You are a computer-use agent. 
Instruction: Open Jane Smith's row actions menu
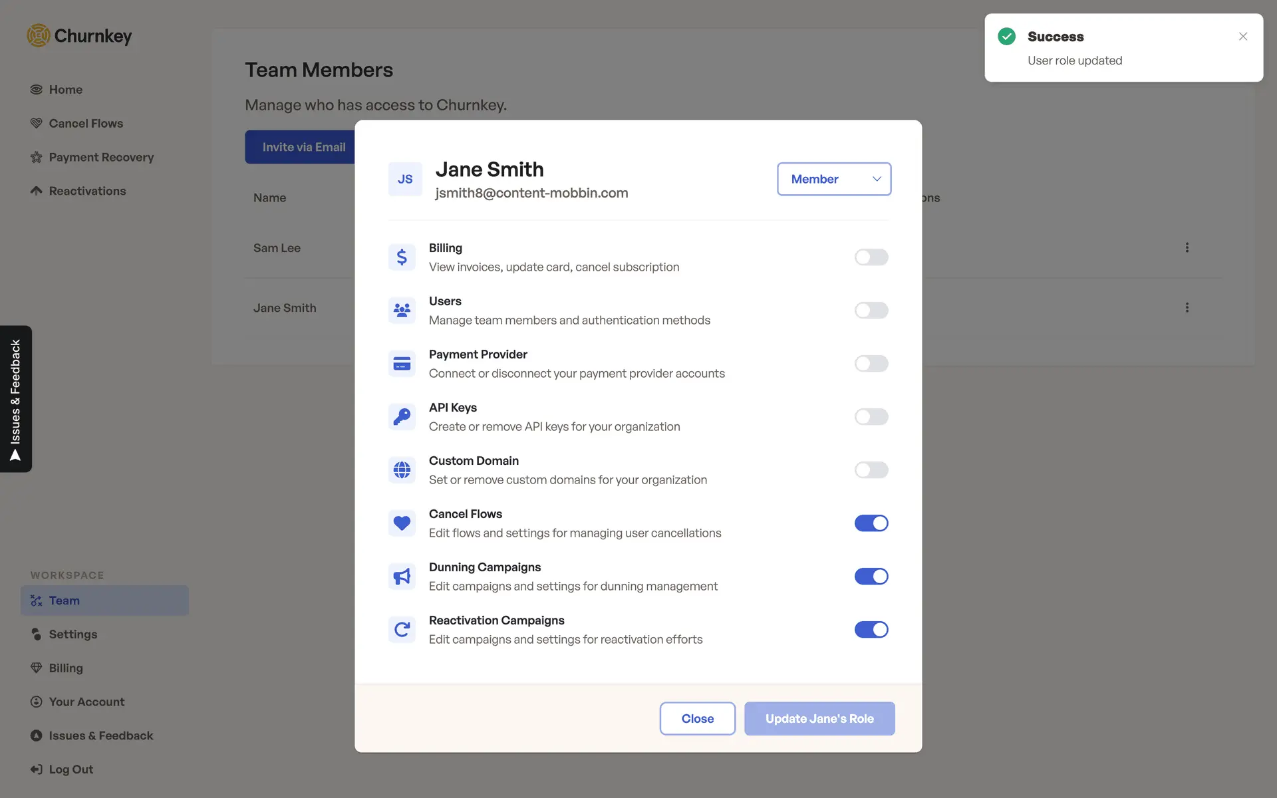(x=1187, y=308)
